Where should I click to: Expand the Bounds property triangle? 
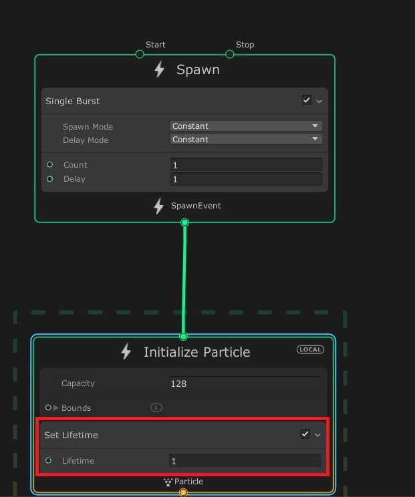pos(56,407)
